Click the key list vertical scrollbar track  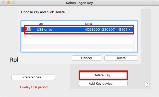coord(135,39)
